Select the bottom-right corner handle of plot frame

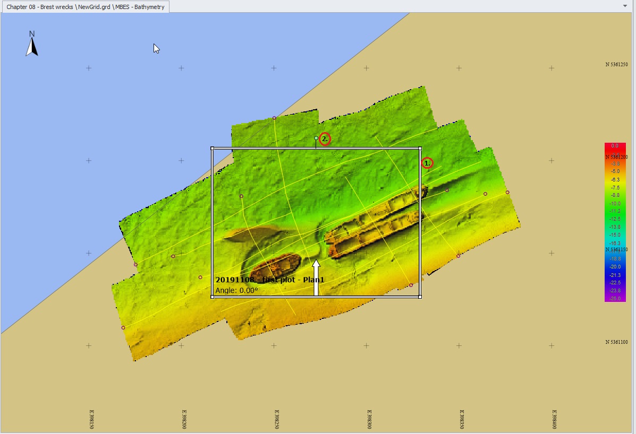(420, 297)
